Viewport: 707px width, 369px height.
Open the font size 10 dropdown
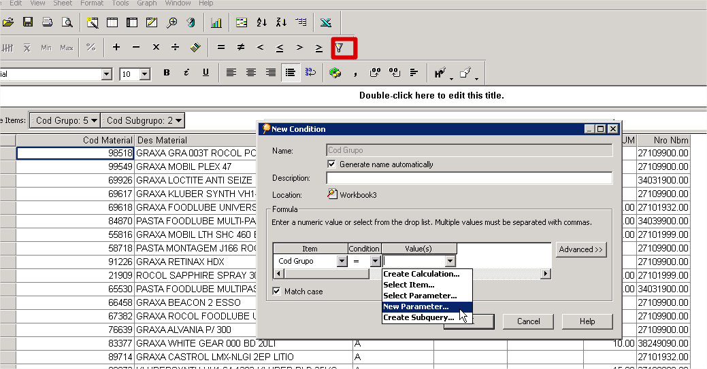click(x=145, y=74)
